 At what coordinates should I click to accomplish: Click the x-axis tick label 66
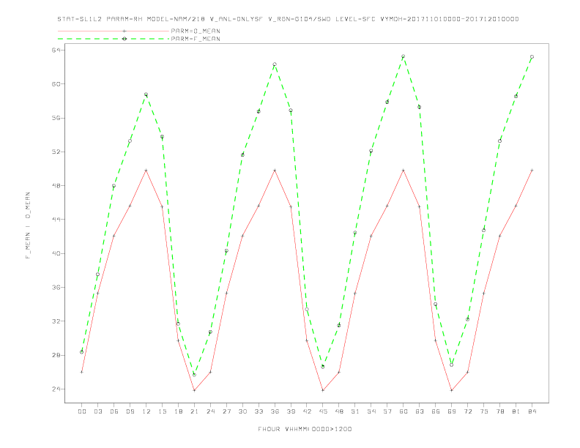(436, 411)
